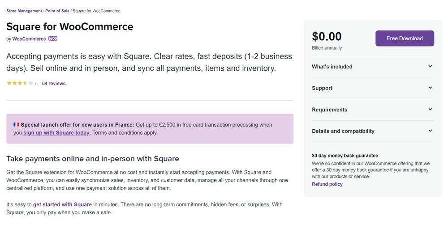Screen dimensions: 448x225
Task: Click the $0.00 price text
Action: click(327, 37)
